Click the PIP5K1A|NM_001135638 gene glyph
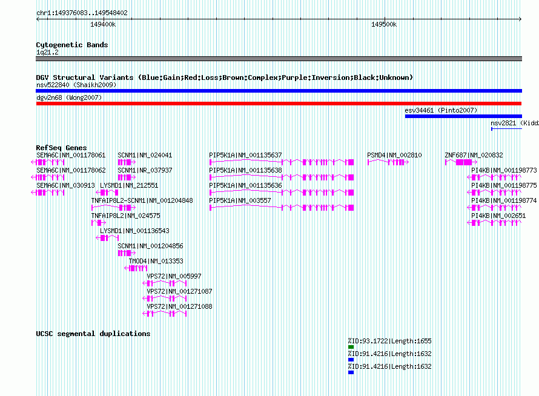The height and width of the screenshot is (396, 539). [282, 177]
